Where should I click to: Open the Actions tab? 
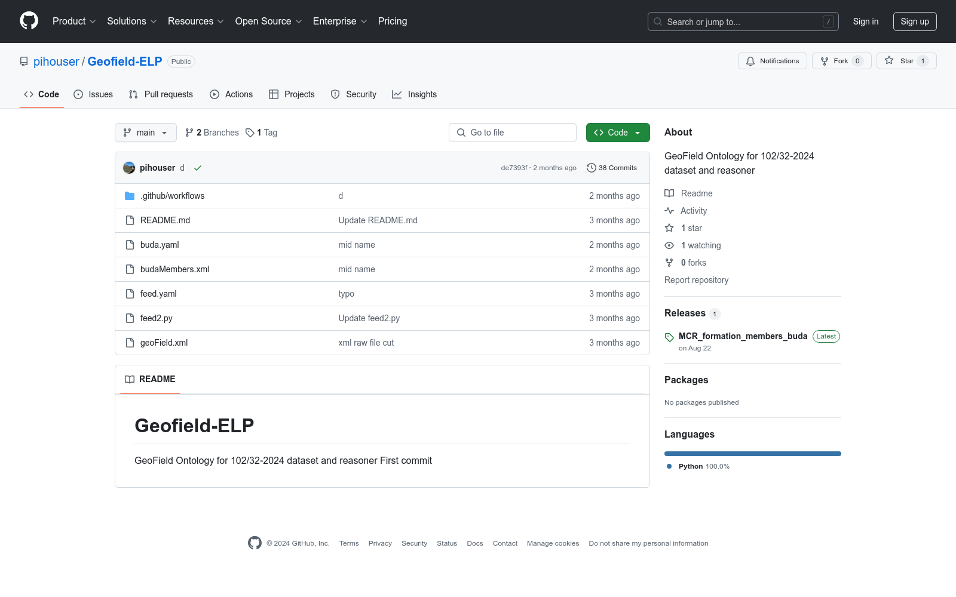(231, 94)
